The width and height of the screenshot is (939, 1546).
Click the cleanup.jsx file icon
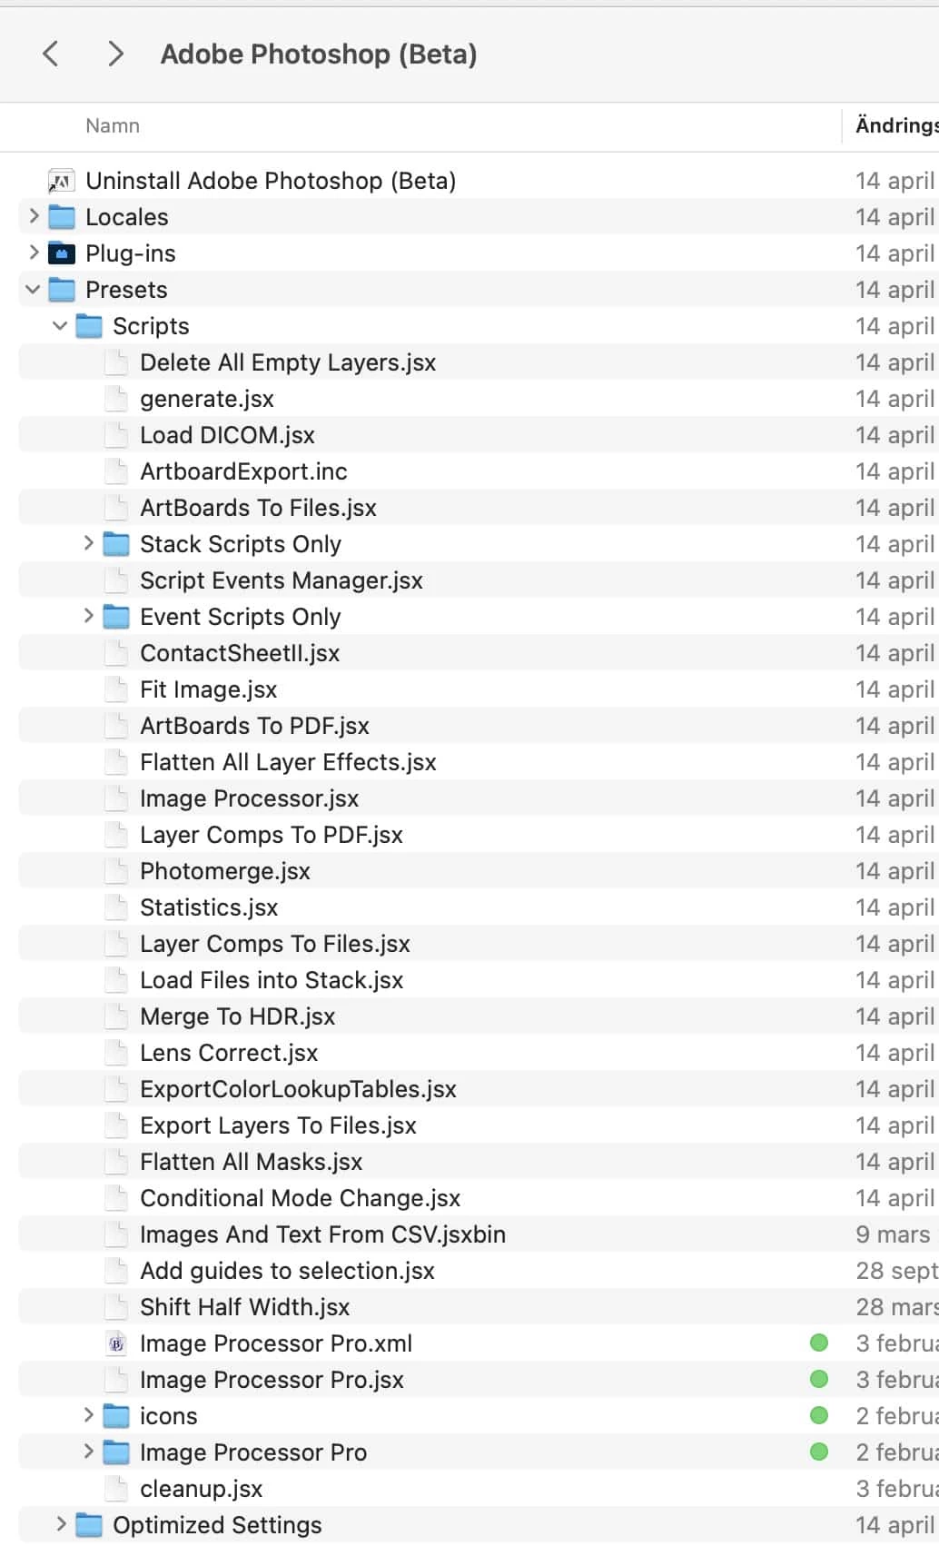(116, 1489)
